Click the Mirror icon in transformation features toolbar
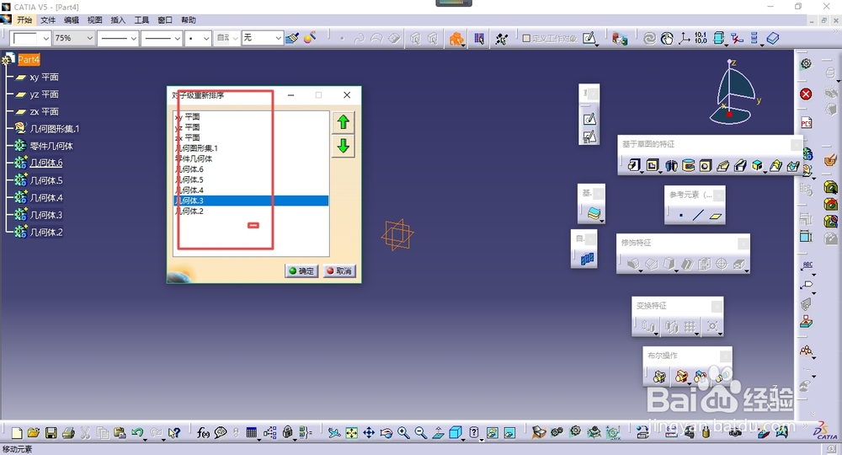Image resolution: width=842 pixels, height=455 pixels. pyautogui.click(x=671, y=326)
